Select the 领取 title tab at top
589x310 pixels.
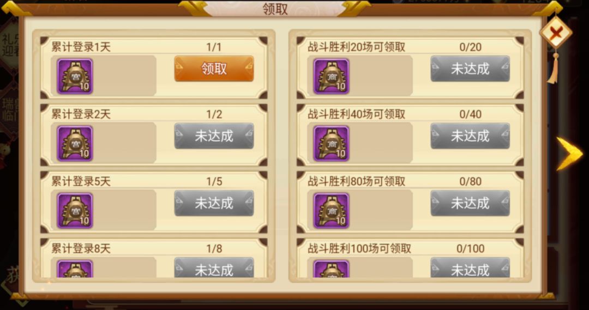(275, 9)
